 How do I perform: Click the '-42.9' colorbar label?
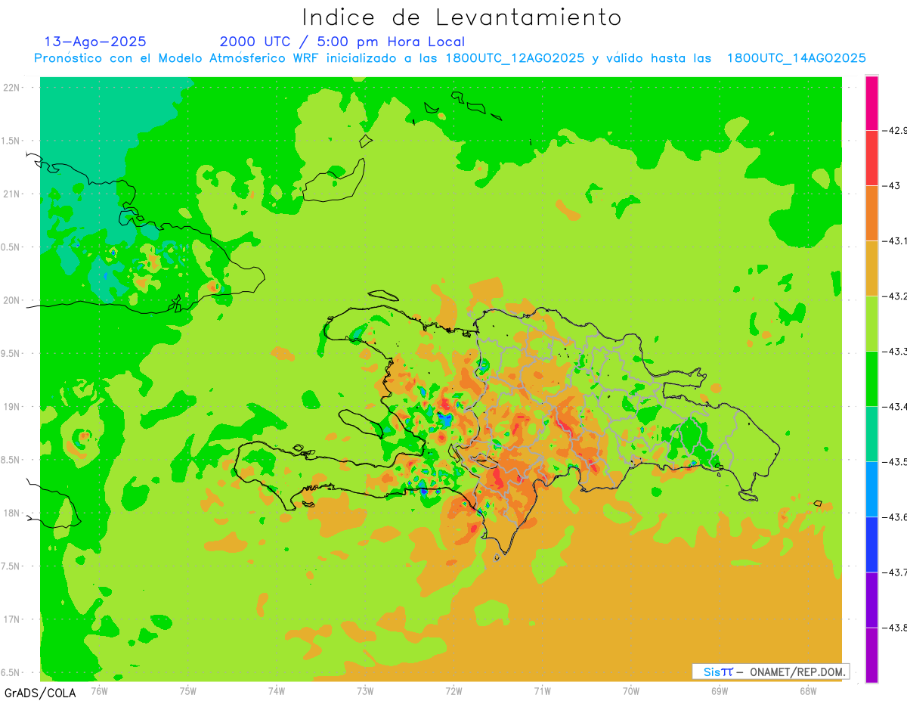click(896, 130)
